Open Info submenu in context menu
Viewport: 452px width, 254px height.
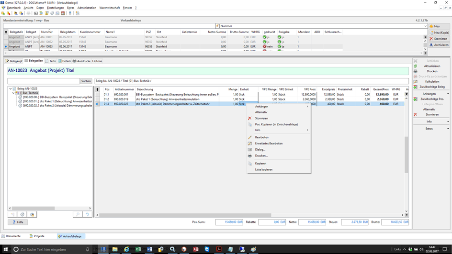click(x=279, y=130)
